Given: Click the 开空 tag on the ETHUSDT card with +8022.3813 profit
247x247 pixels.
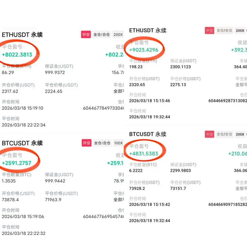Looking at the screenshot, I should click(86, 34).
